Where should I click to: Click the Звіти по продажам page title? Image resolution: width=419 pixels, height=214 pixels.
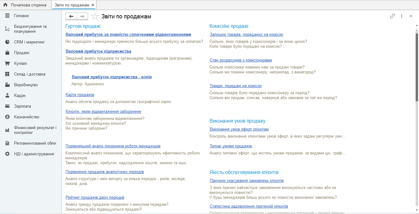(x=126, y=17)
